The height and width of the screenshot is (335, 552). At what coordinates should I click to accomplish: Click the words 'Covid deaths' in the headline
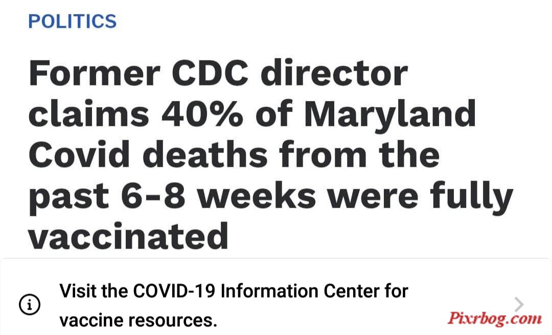click(148, 154)
